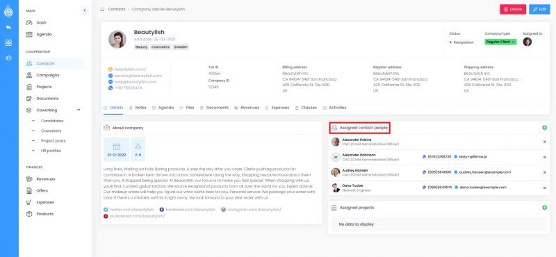This screenshot has height=257, width=556.
Task: Click the Cosmetics tag
Action: [161, 47]
